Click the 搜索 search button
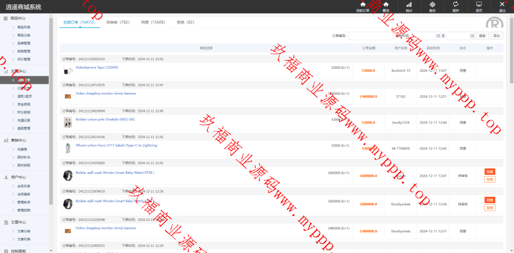This screenshot has width=514, height=253. tap(482, 36)
